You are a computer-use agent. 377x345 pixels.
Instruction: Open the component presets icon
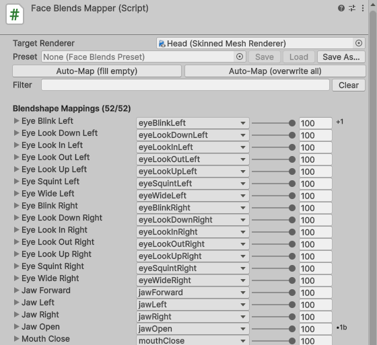[352, 9]
